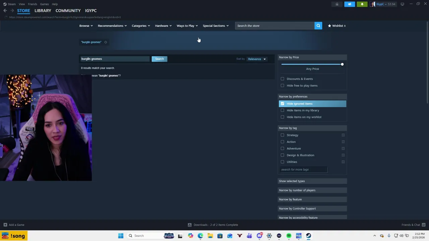429x241 pixels.
Task: Open File Explorer from the taskbar
Action: [x=210, y=236]
